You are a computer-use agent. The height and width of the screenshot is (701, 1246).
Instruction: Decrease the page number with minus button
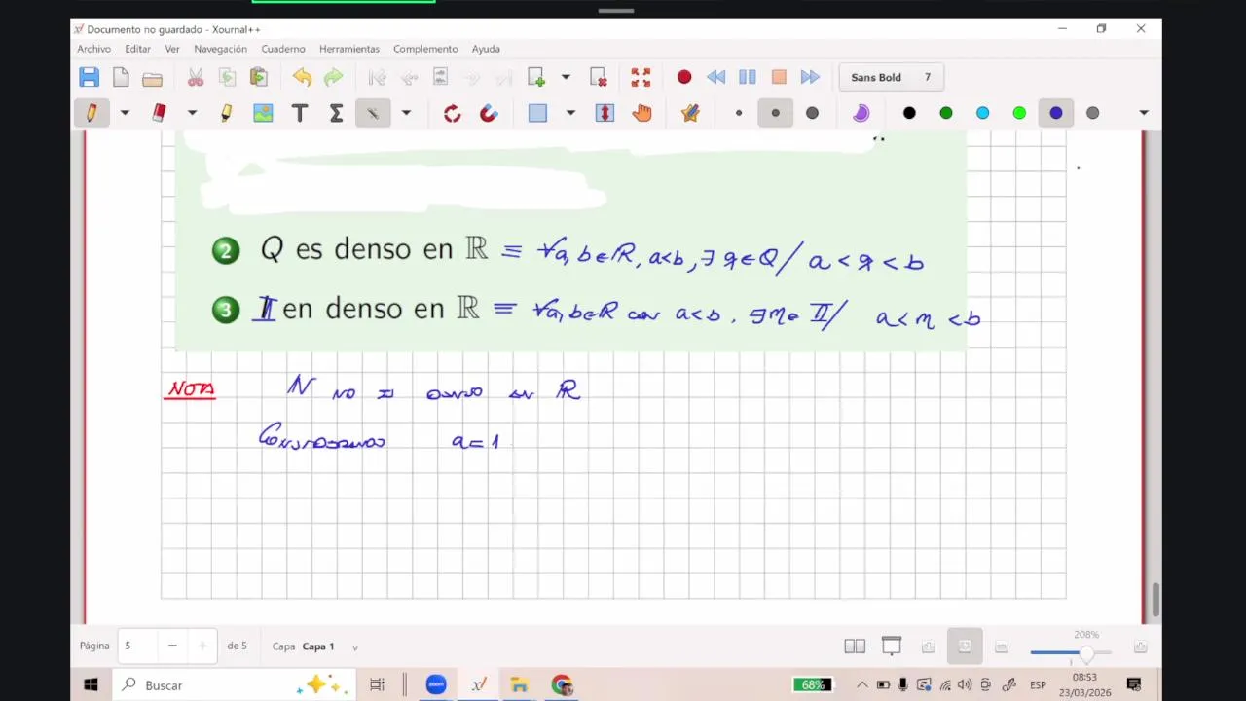(172, 646)
